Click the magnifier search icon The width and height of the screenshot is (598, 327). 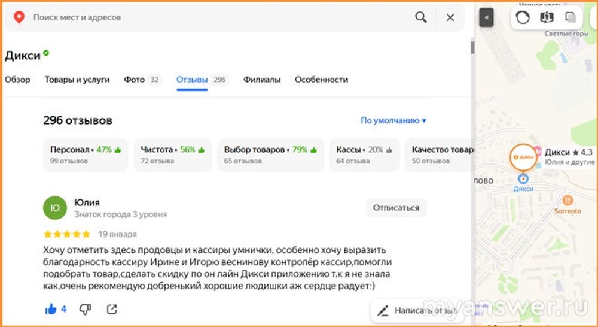click(421, 17)
